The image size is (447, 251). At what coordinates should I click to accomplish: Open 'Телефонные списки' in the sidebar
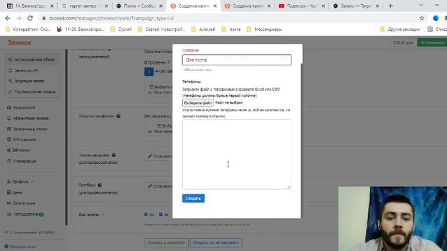pyautogui.click(x=27, y=129)
